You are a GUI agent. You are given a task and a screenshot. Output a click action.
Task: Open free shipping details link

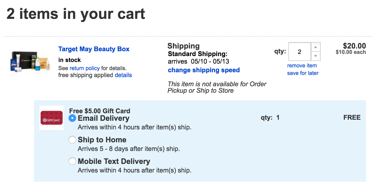(x=123, y=75)
